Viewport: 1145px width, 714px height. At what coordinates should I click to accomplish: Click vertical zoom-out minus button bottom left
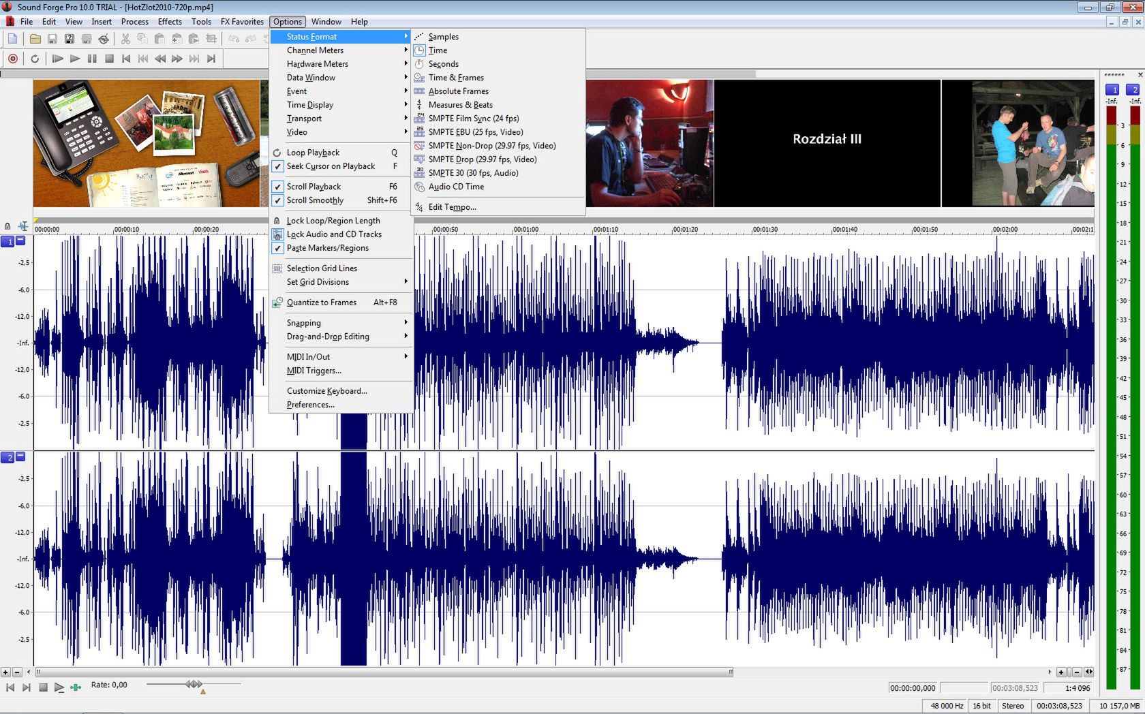pyautogui.click(x=17, y=672)
